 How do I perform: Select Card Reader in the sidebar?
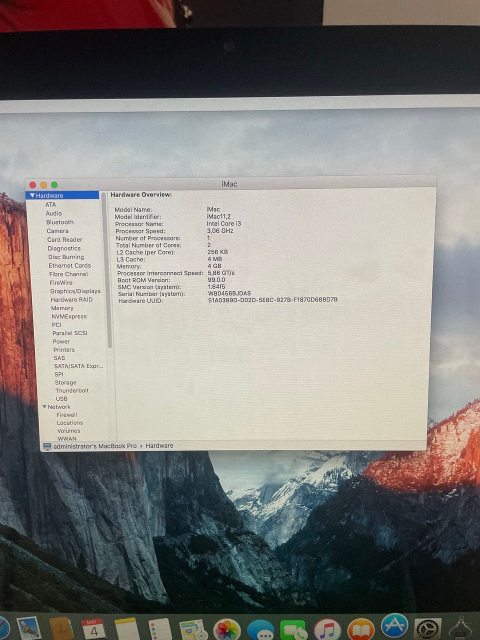(64, 239)
